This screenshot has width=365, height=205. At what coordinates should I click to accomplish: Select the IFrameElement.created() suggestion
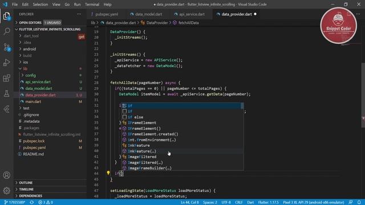coord(182,134)
